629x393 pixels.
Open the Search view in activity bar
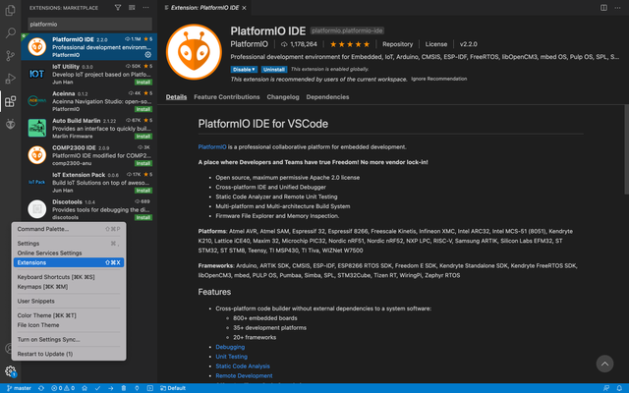[11, 32]
